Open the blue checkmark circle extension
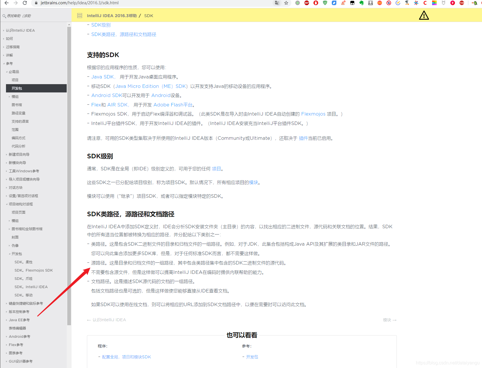Viewport: 482px width, 368px height. (x=398, y=3)
